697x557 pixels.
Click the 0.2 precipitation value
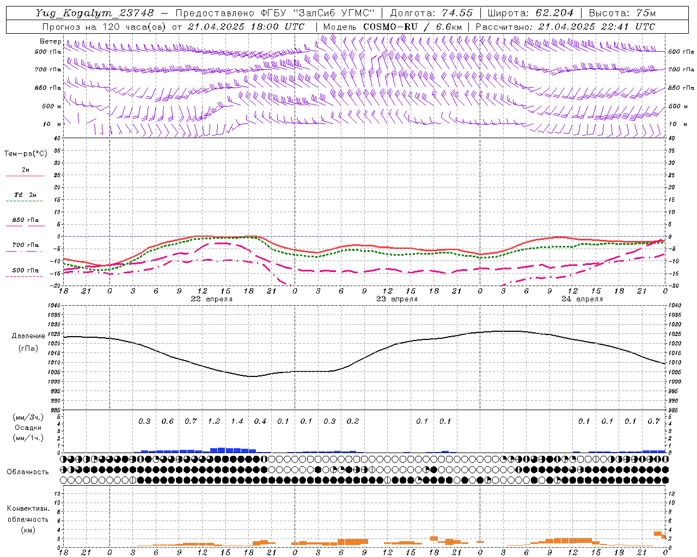352,422
